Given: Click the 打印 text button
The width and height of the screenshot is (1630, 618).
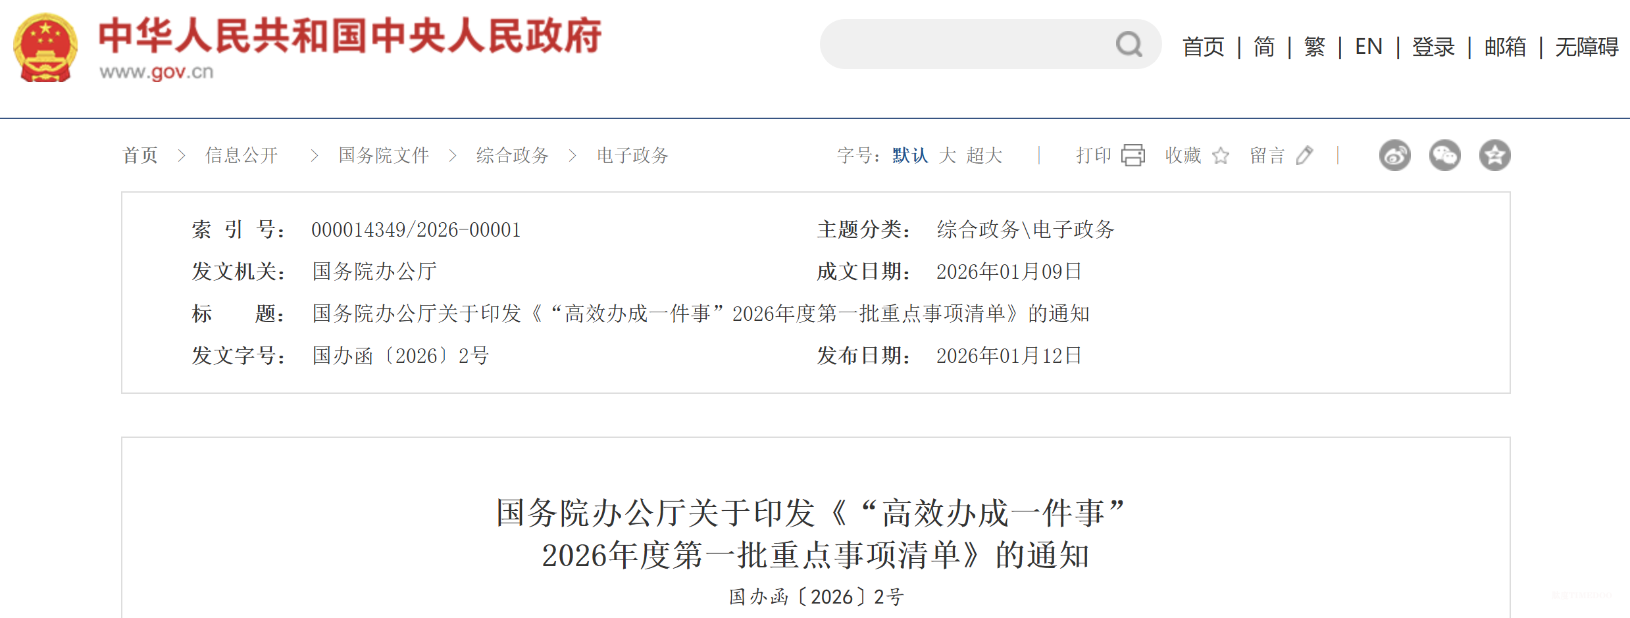Looking at the screenshot, I should pyautogui.click(x=1094, y=156).
